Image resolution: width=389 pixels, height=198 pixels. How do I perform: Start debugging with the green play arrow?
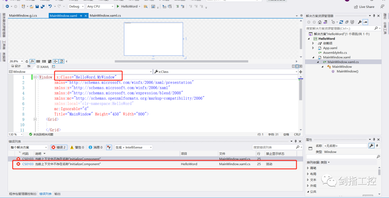[118, 6]
